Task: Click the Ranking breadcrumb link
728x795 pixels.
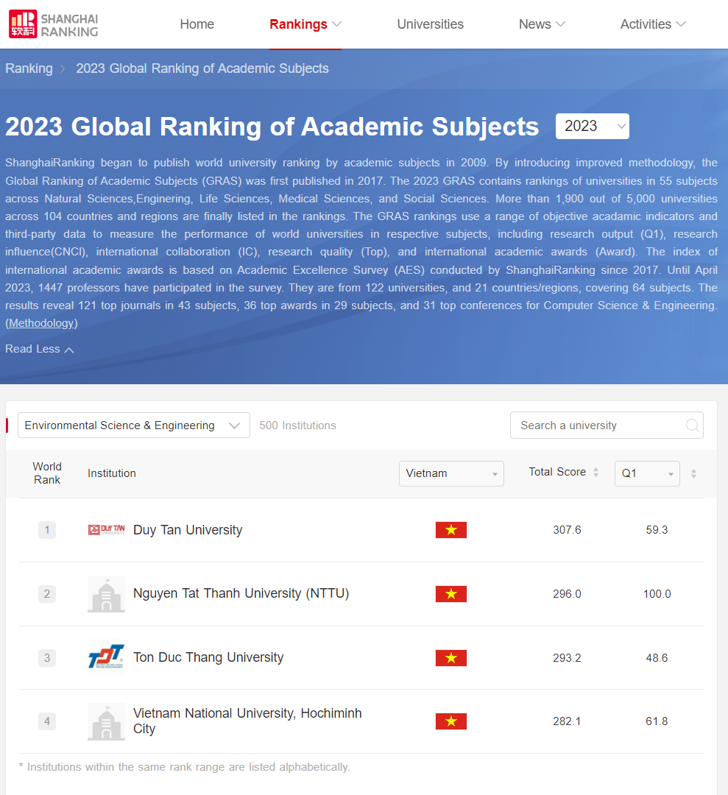Action: click(x=29, y=68)
